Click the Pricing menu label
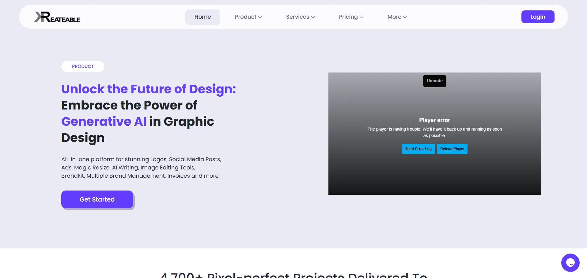The image size is (587, 278). tap(348, 17)
